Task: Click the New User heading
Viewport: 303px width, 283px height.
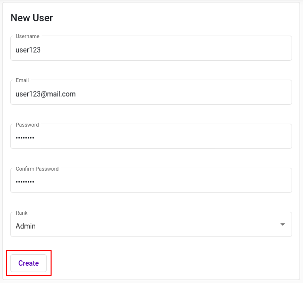Action: (x=32, y=18)
